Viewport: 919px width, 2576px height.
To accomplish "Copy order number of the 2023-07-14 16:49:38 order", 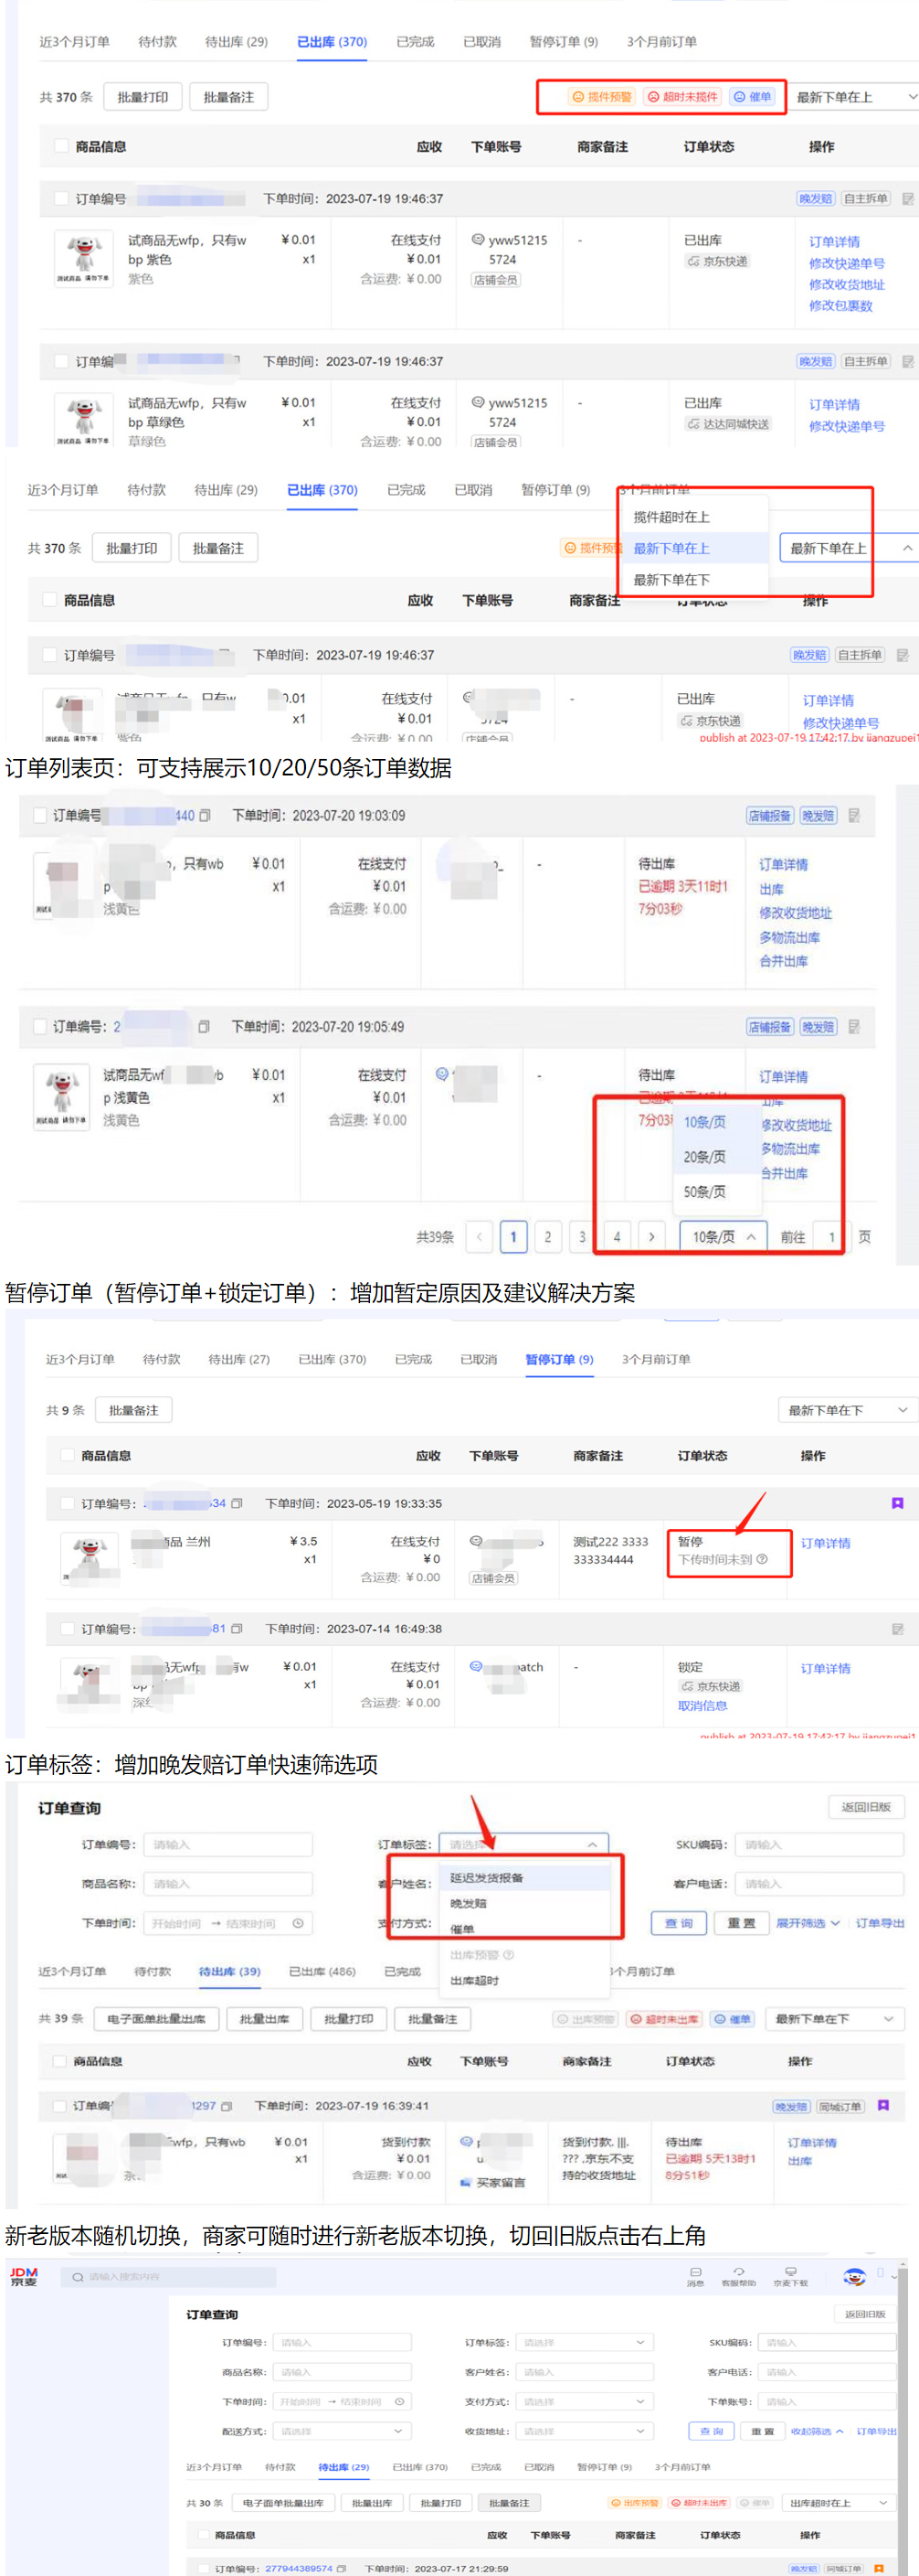I will point(237,1628).
